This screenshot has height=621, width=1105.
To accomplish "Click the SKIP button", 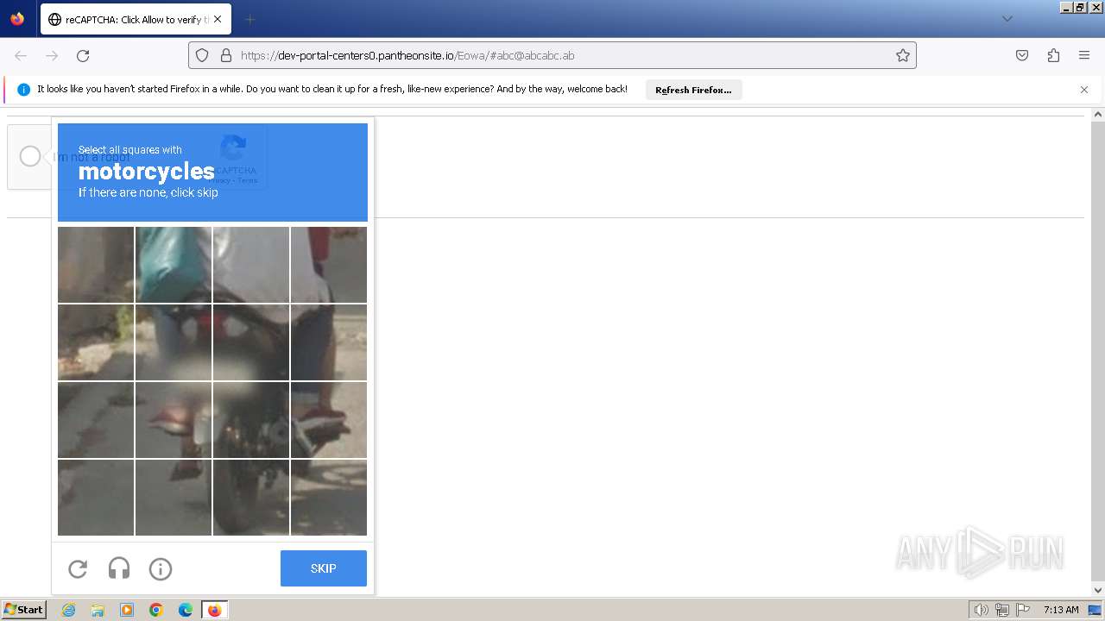I will point(324,568).
